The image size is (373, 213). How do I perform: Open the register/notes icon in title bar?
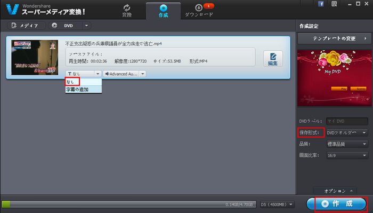pos(334,4)
